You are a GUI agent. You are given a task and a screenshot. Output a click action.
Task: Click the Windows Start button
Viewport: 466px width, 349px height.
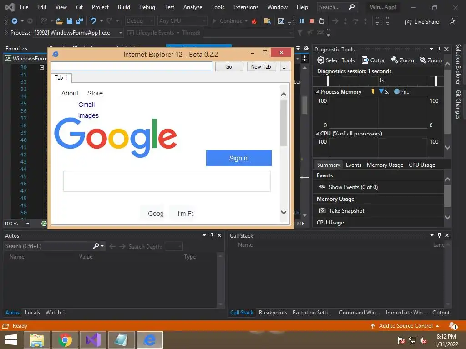click(x=11, y=340)
